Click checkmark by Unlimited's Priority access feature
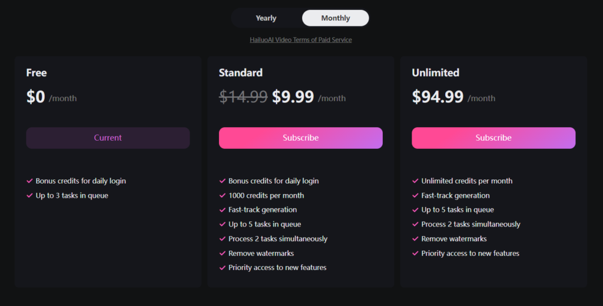The height and width of the screenshot is (306, 603). point(415,254)
